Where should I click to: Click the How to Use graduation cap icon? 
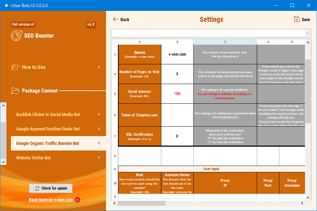pyautogui.click(x=15, y=67)
